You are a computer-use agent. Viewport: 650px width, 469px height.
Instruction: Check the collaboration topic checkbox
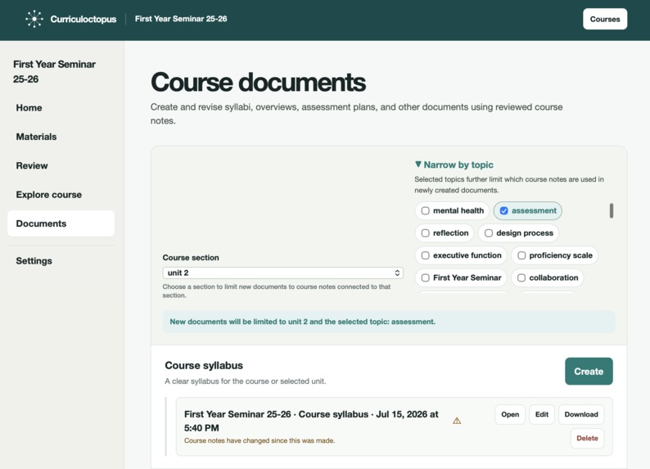point(521,278)
